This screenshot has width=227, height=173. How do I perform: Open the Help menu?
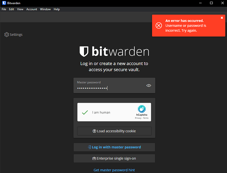[x=57, y=9]
